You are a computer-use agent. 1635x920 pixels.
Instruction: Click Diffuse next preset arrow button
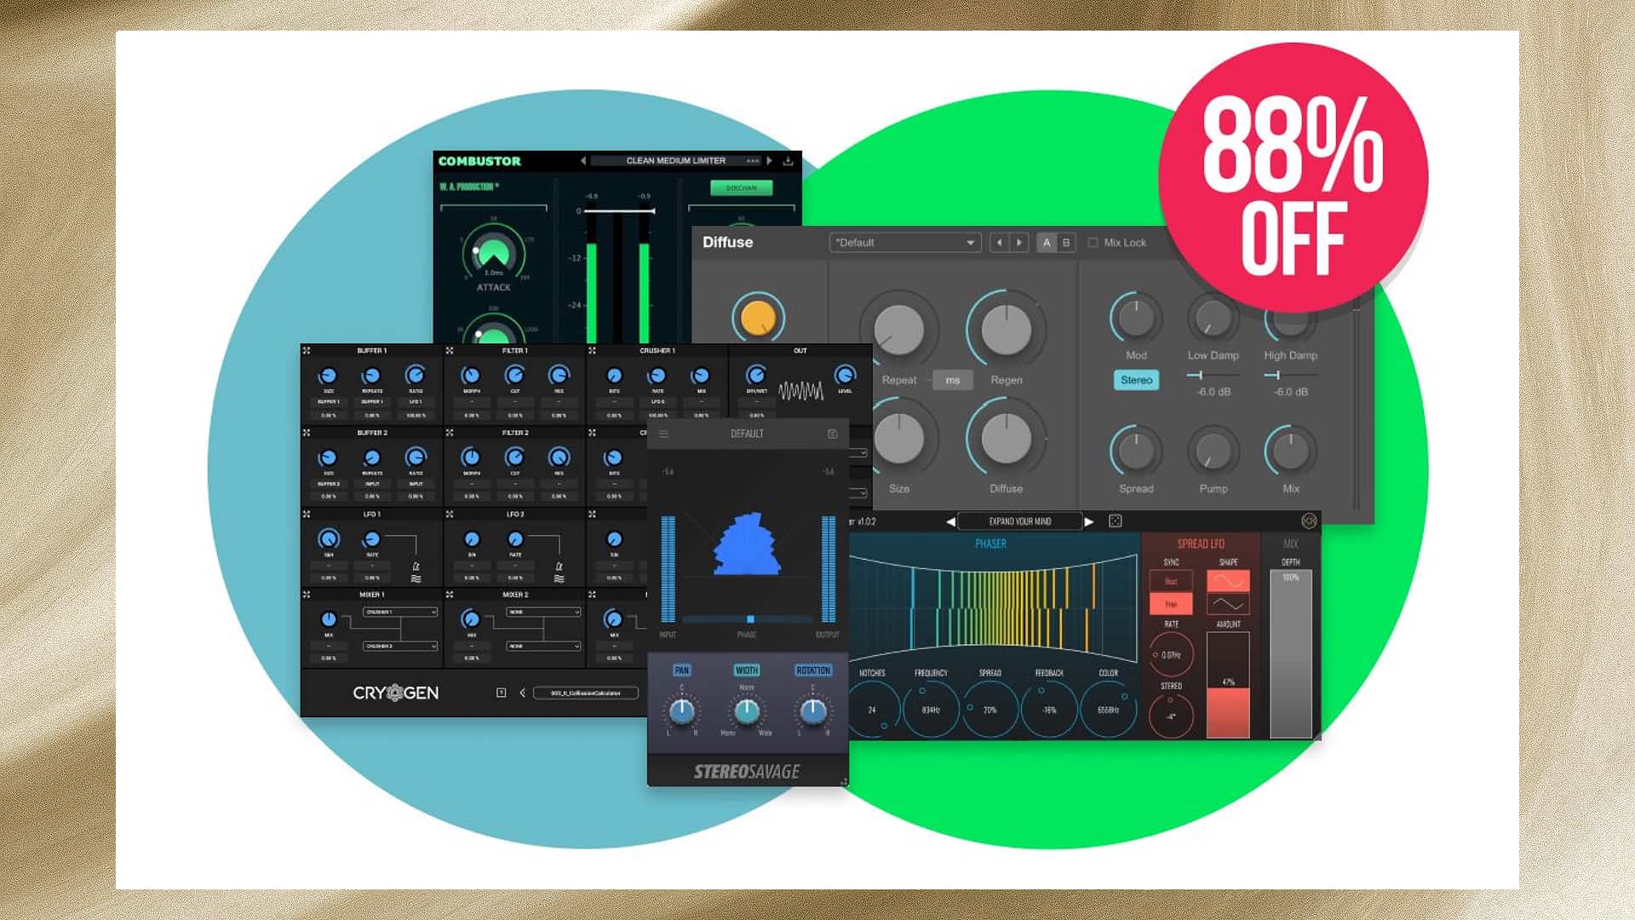[1019, 243]
